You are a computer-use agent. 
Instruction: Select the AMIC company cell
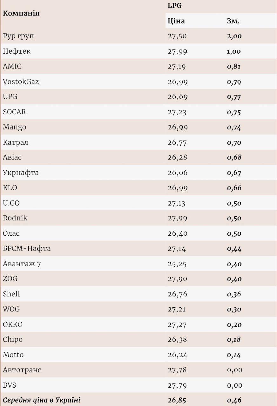(x=12, y=66)
